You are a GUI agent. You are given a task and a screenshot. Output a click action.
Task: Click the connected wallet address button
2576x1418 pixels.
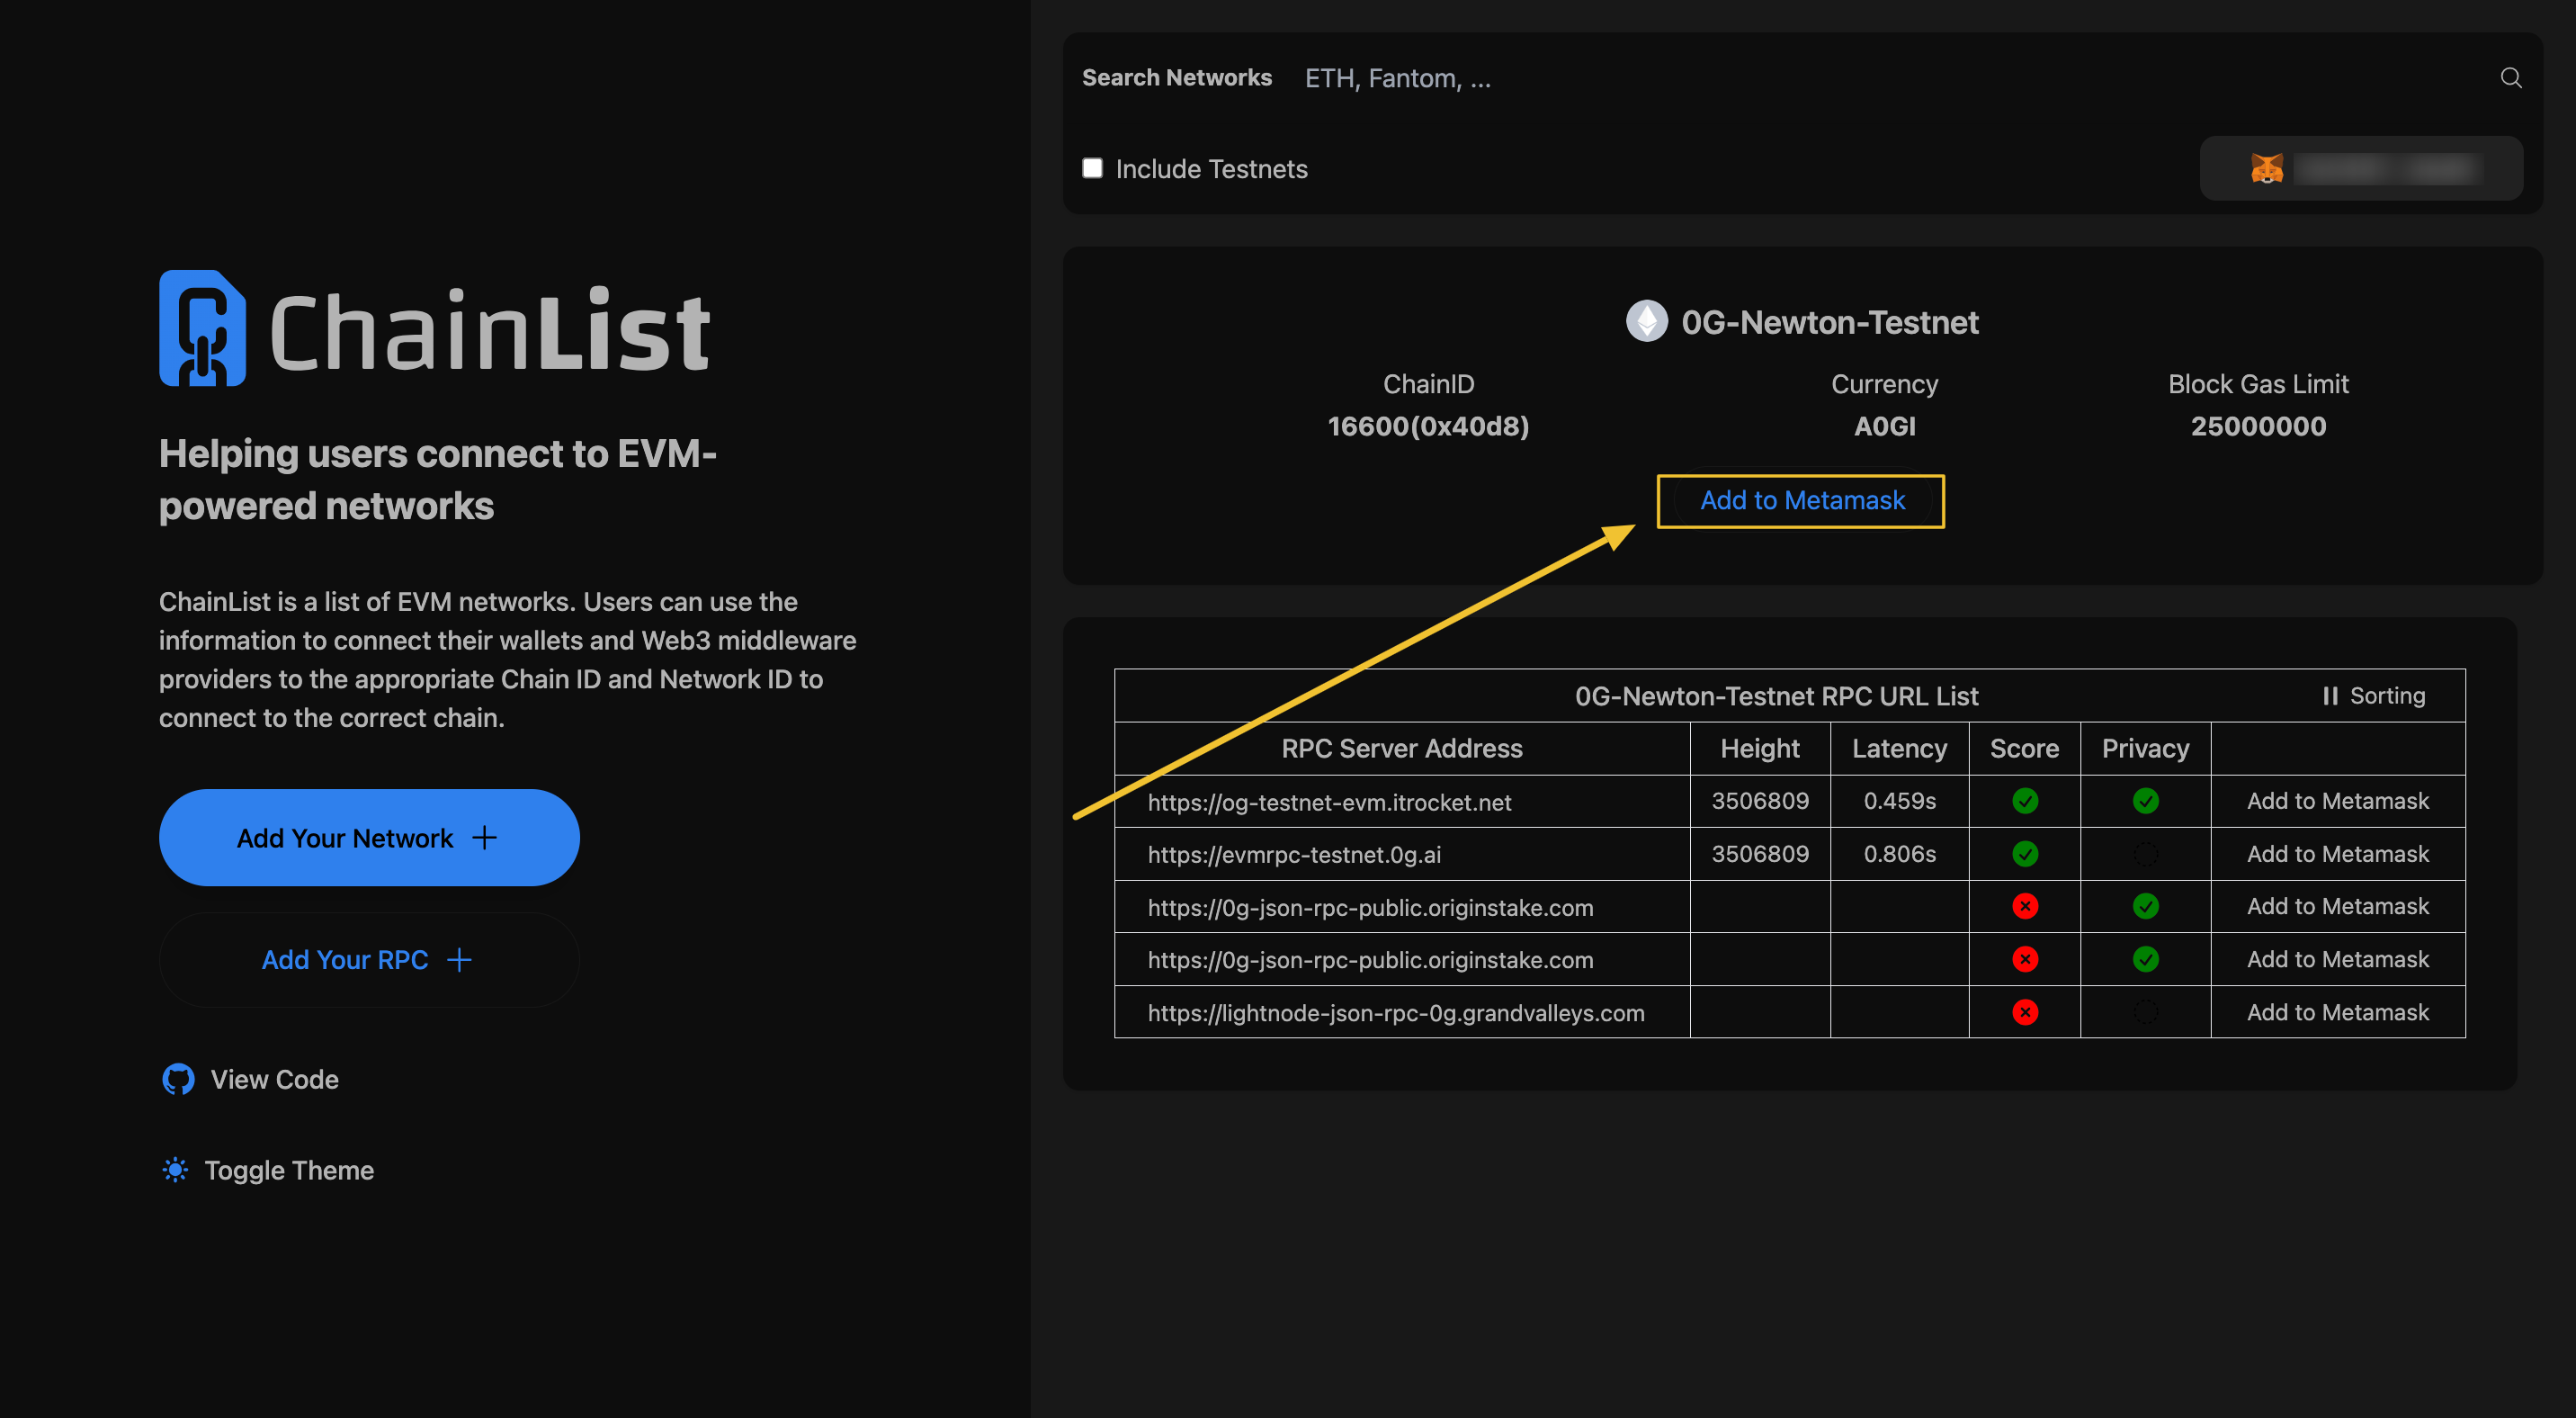pos(2360,168)
